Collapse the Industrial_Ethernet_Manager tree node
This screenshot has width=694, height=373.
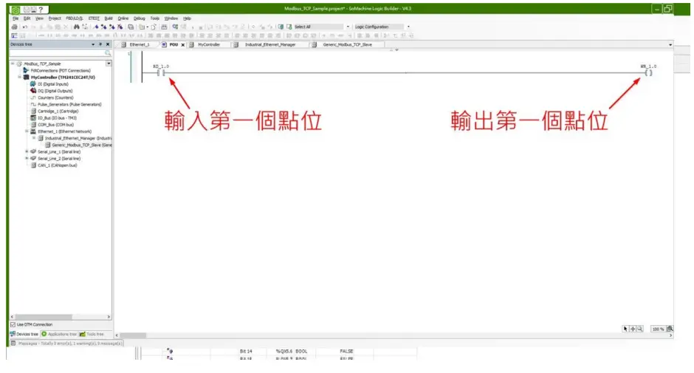(x=34, y=138)
